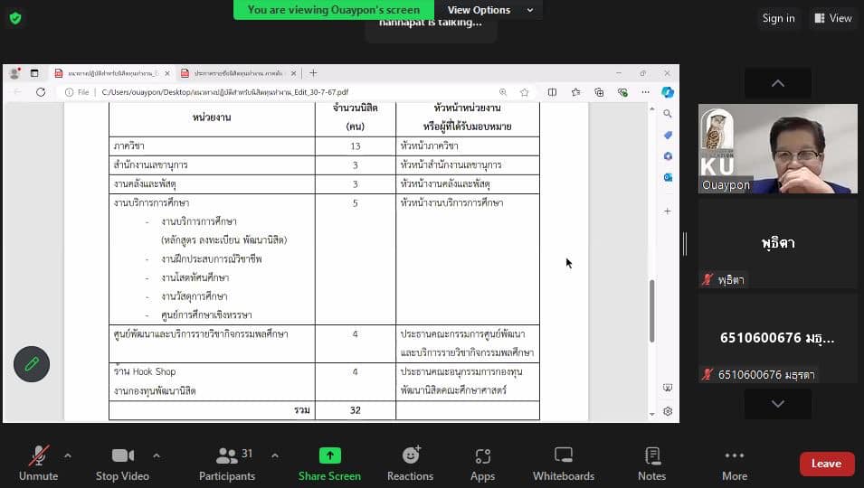Image resolution: width=864 pixels, height=488 pixels.
Task: Add page to favorites star icon
Action: 525,92
